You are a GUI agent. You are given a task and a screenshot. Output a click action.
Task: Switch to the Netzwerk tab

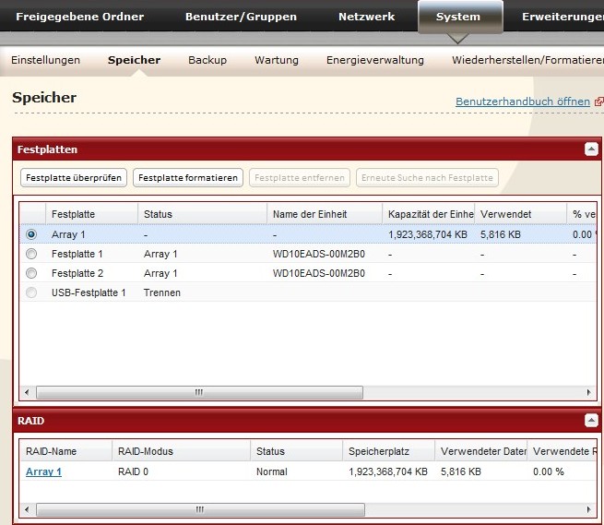click(366, 17)
